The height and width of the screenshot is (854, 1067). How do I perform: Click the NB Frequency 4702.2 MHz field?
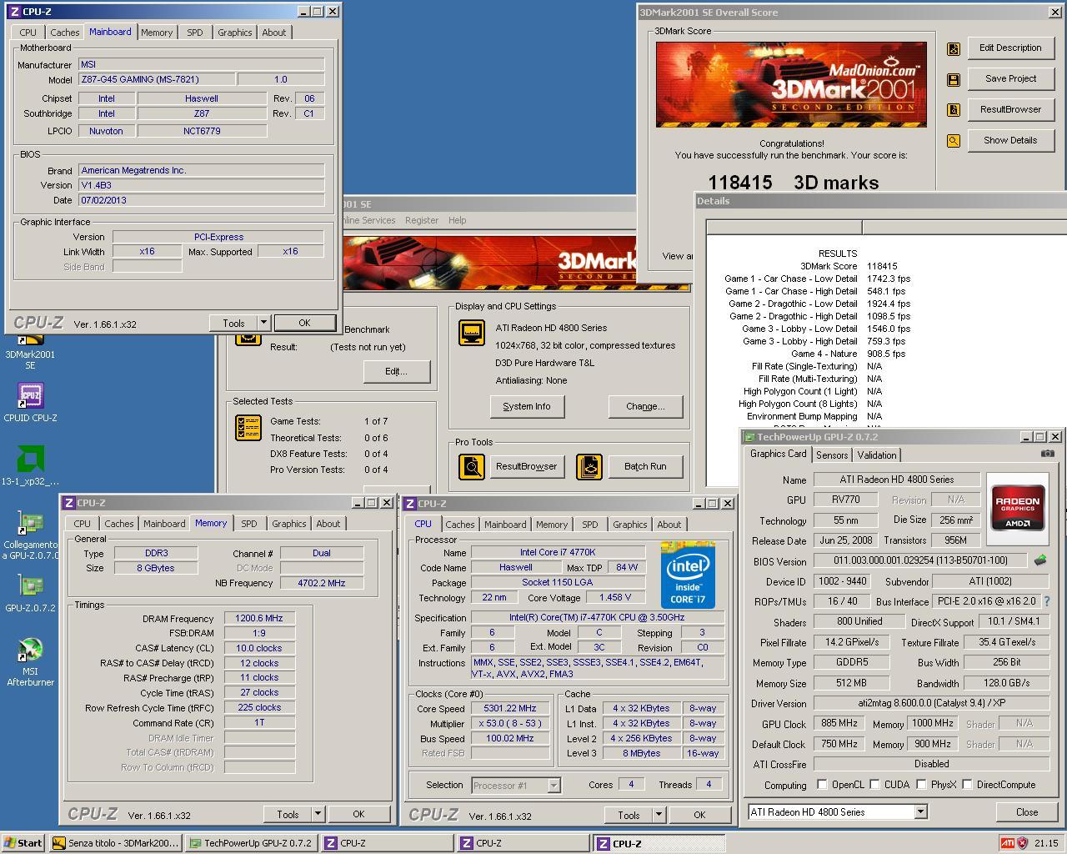(x=321, y=583)
